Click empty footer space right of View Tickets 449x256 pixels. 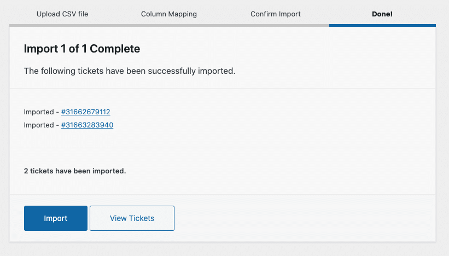(x=306, y=218)
